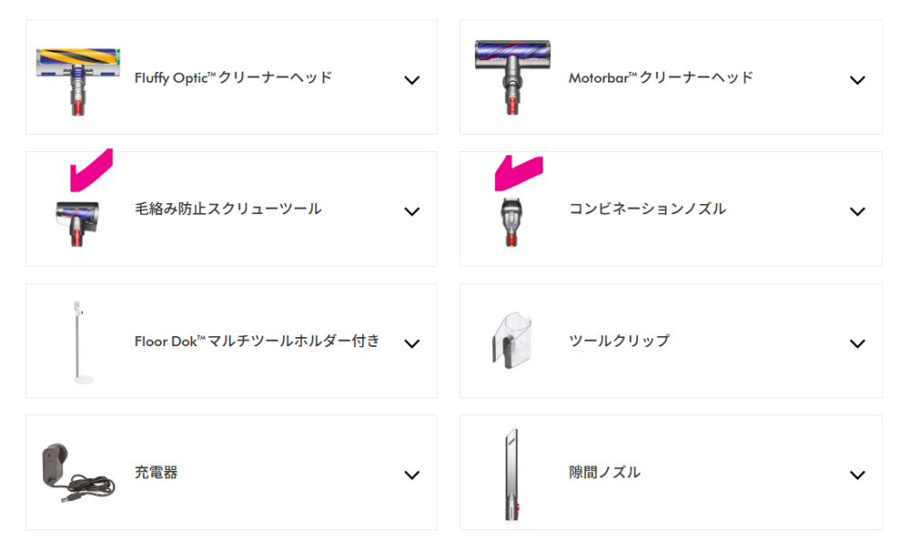This screenshot has height=551, width=920.
Task: Click the Floor Dok stand image
Action: pos(80,342)
